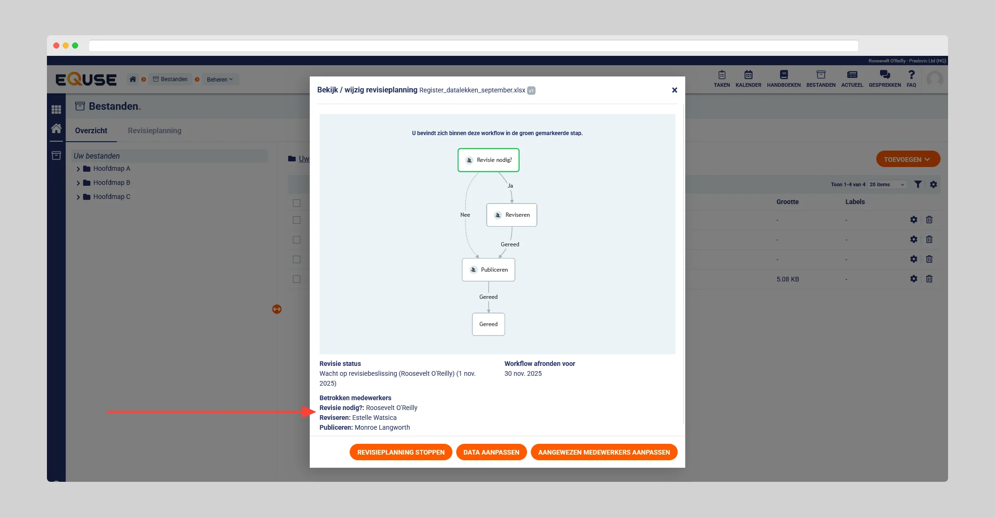Open the Beheren breadcrumb menu
The image size is (995, 517).
[x=219, y=79]
